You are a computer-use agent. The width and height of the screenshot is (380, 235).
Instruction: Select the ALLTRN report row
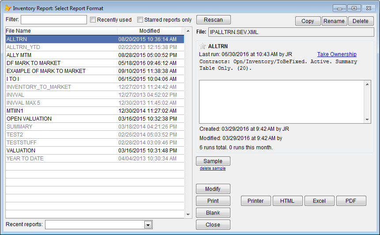coord(95,39)
